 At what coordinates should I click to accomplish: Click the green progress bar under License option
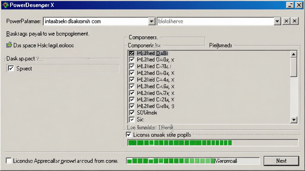tap(213, 143)
